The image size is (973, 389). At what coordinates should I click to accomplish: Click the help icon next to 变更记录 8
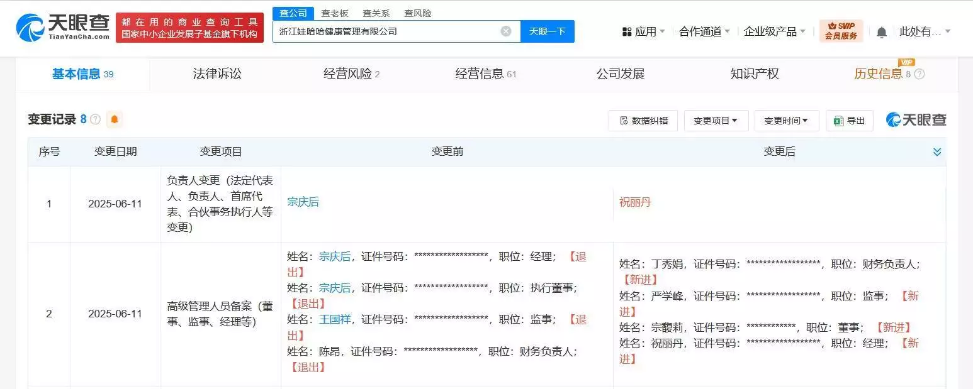pos(96,119)
